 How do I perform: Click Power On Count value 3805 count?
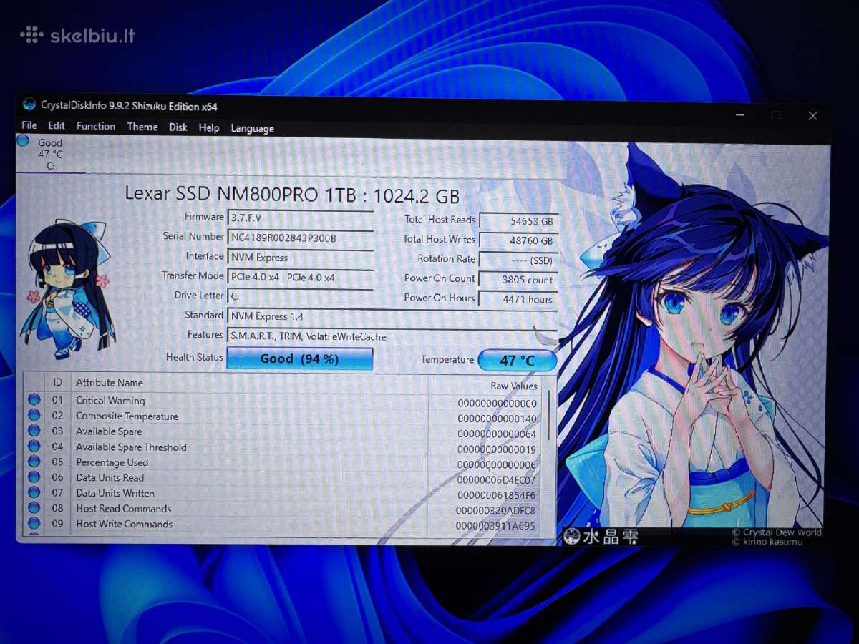[518, 280]
